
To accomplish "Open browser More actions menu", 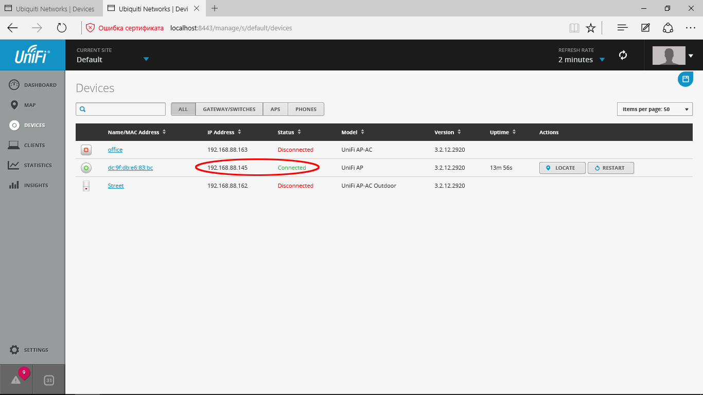I will tap(691, 28).
